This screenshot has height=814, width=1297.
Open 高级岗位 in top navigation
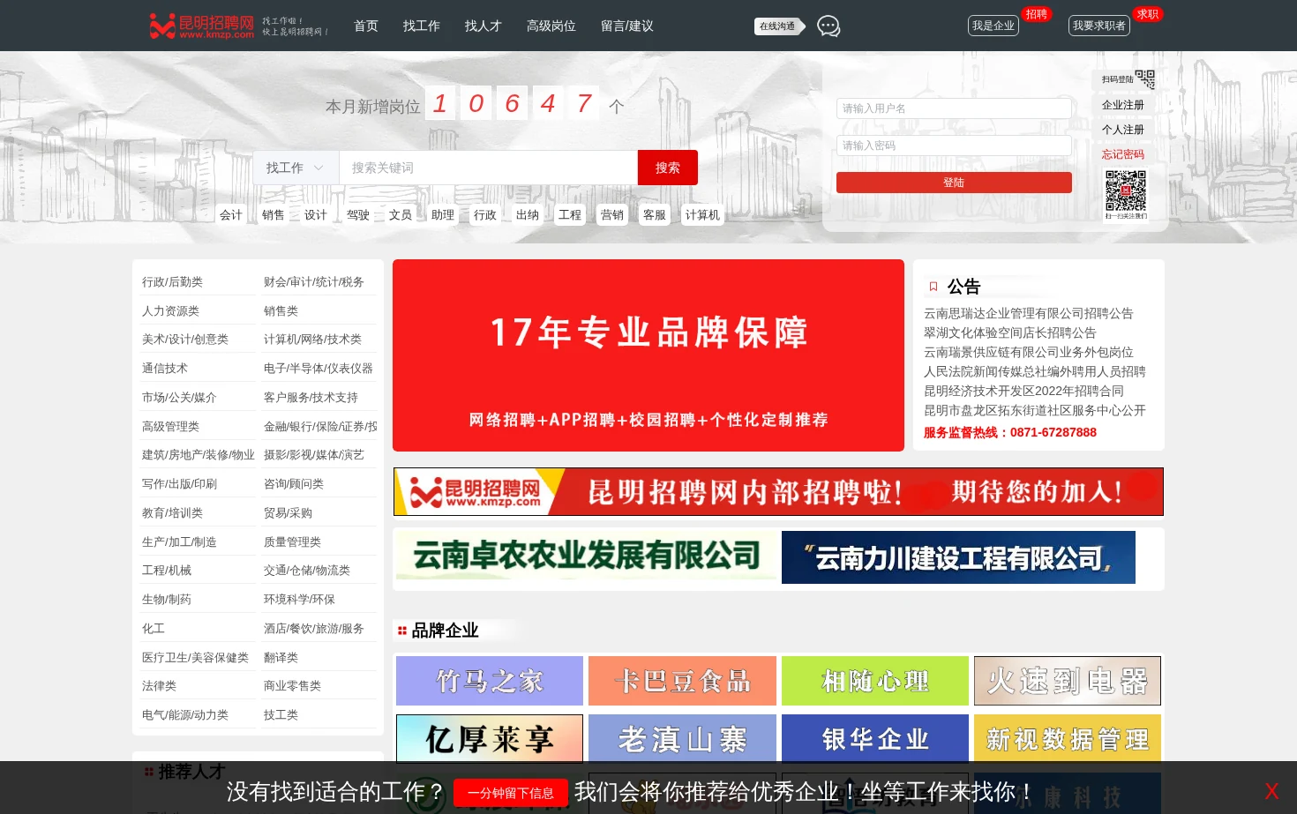point(551,26)
